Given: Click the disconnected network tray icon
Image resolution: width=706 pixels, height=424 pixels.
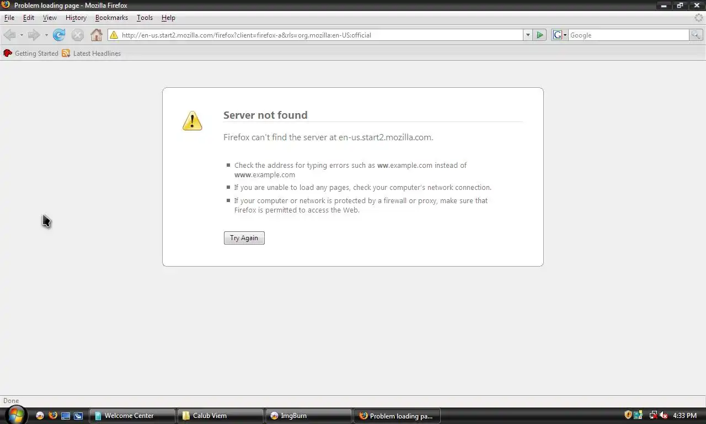Looking at the screenshot, I should coord(653,415).
